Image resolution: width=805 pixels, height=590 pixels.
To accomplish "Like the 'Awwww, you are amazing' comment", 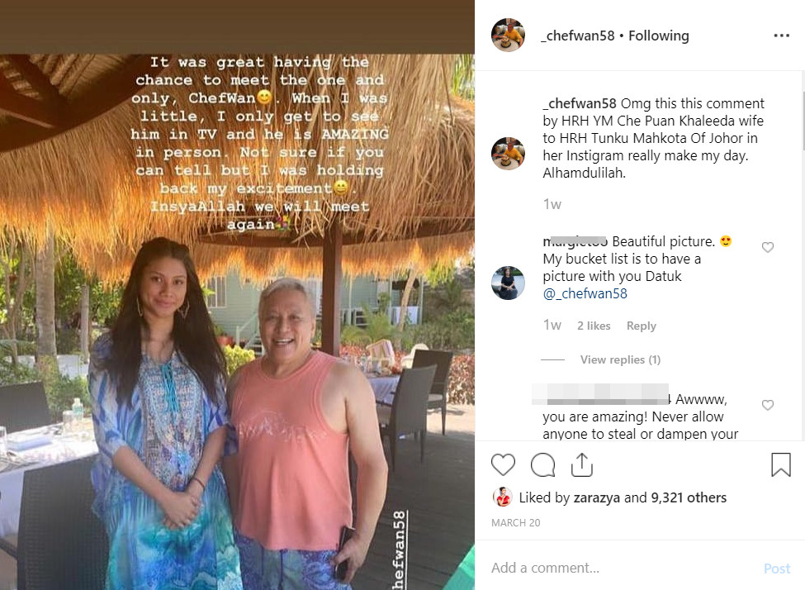I will tap(768, 405).
